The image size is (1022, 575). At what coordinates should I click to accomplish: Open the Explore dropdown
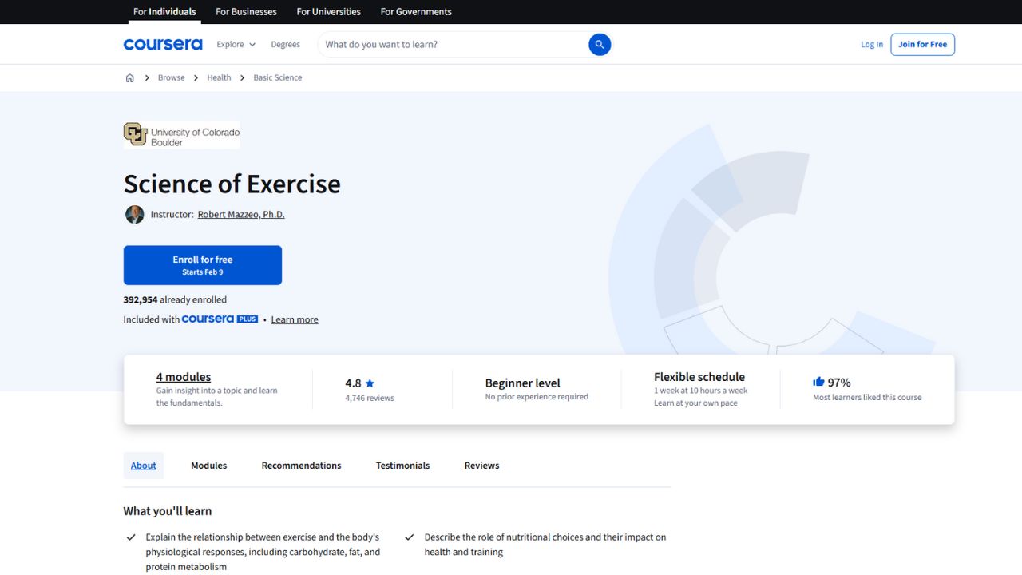[x=236, y=44]
